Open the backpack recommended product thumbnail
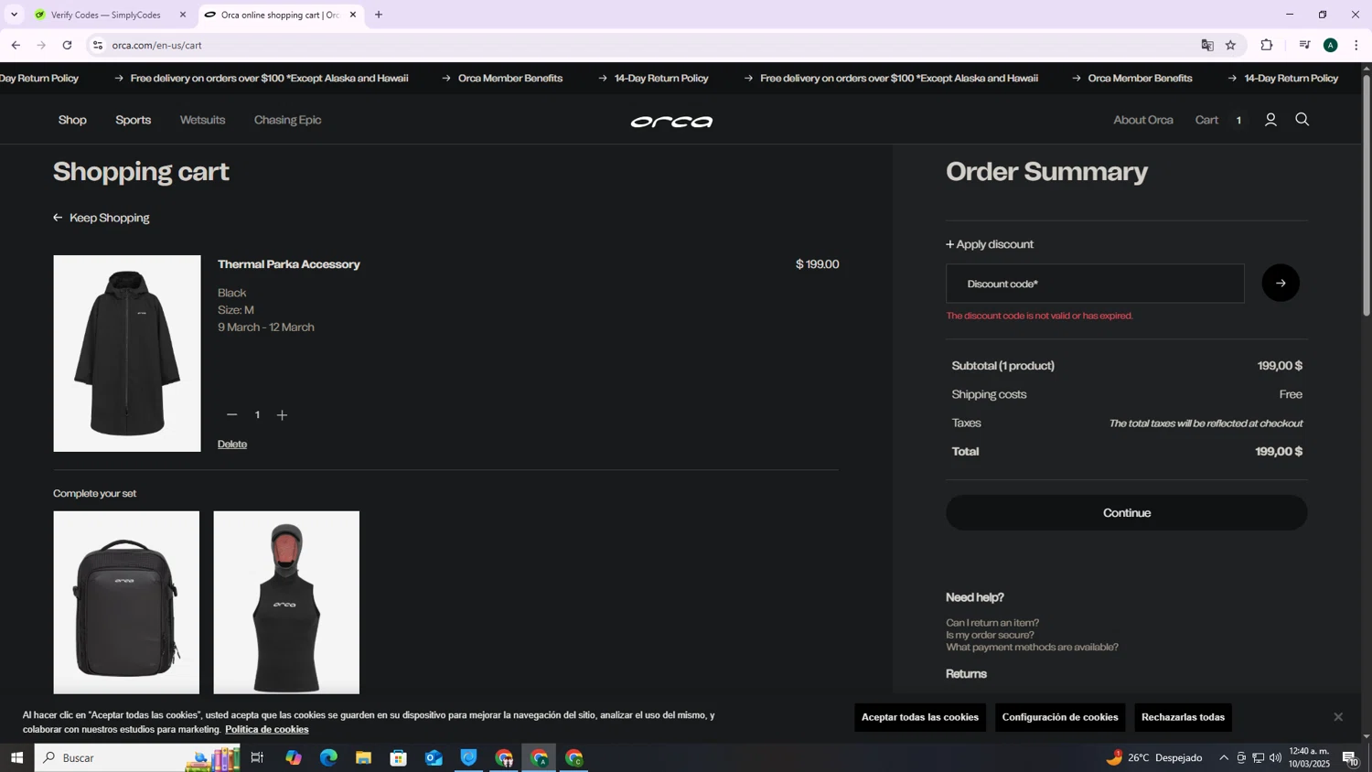This screenshot has height=772, width=1372. (126, 603)
